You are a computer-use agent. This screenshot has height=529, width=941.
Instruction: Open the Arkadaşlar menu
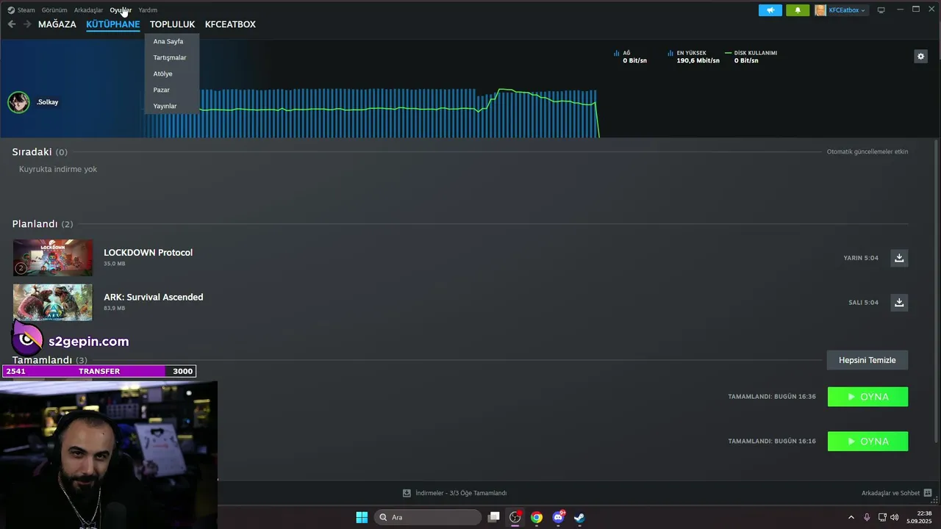(x=88, y=10)
